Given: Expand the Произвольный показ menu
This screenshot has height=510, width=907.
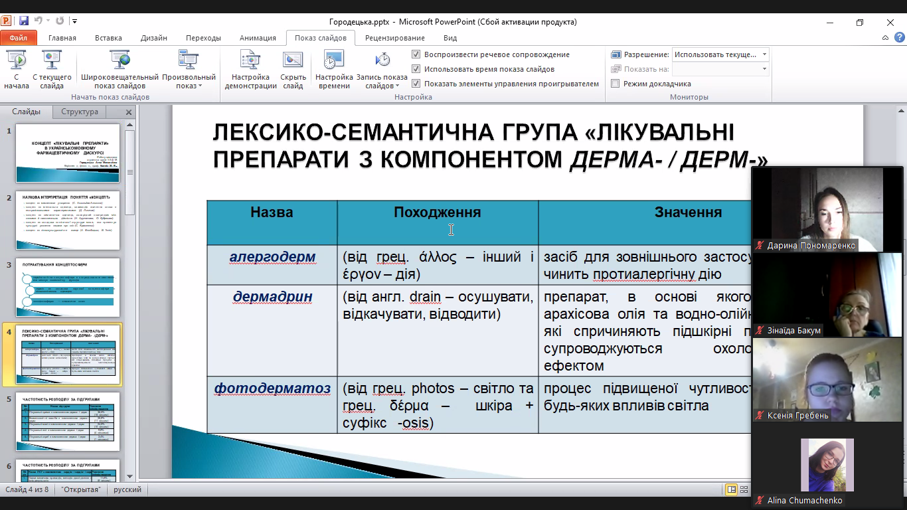Looking at the screenshot, I should point(188,78).
